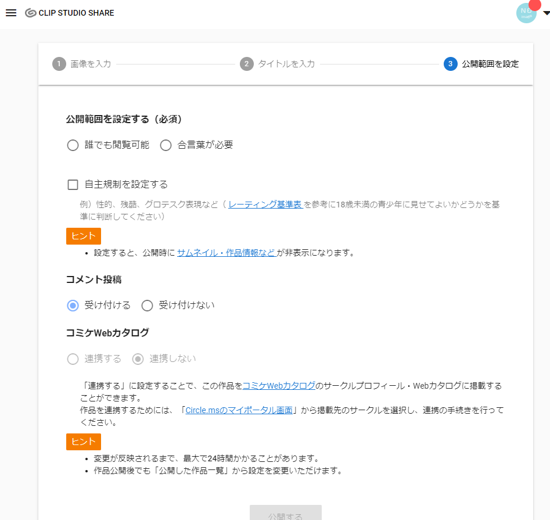Screen dimensions: 550x520
Task: Open the コミケWebカタログ link
Action: [279, 386]
